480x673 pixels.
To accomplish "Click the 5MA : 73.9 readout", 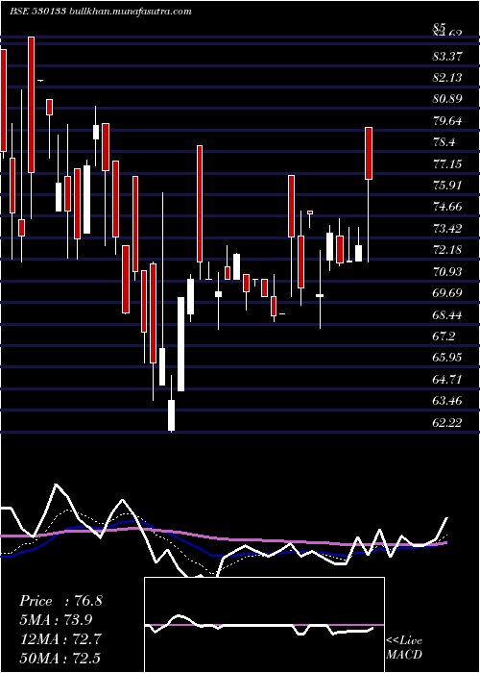I will tap(56, 620).
